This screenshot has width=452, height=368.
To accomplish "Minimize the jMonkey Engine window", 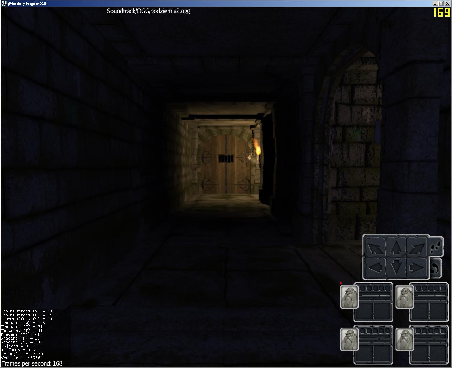I will 435,4.
